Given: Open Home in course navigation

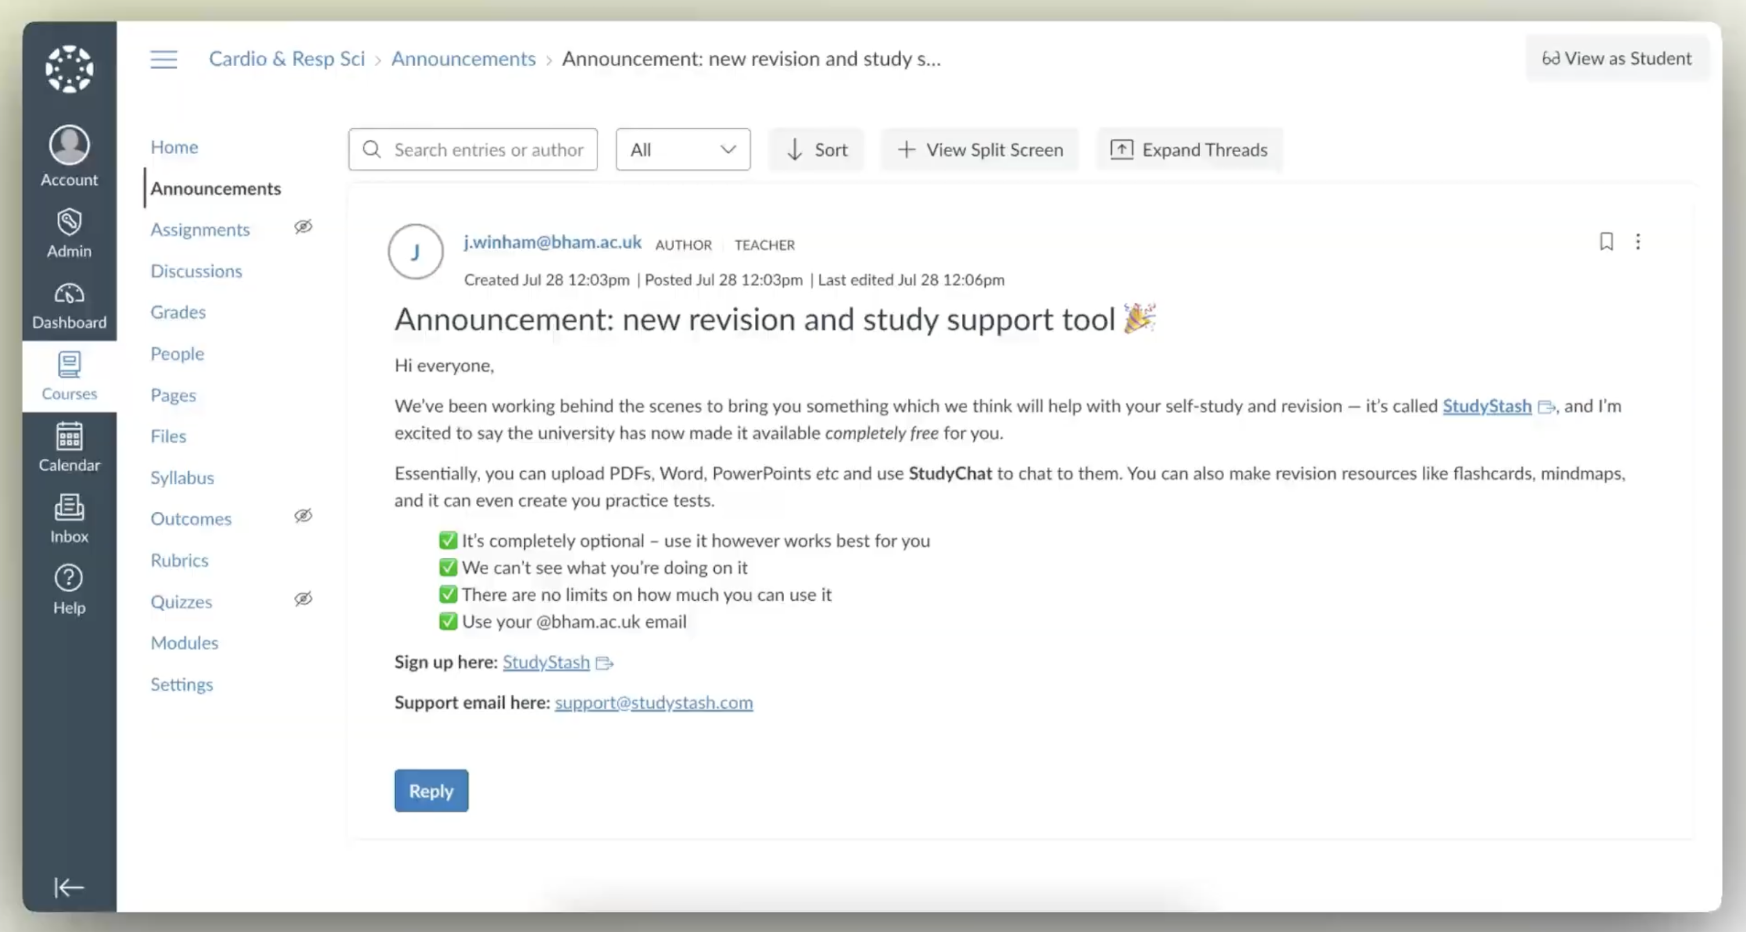Looking at the screenshot, I should tap(174, 147).
